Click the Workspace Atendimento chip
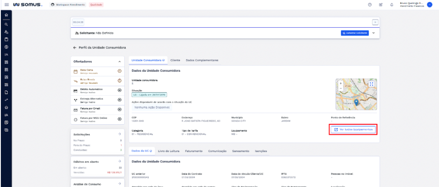Viewport: 439px width, 187px height. [x=67, y=5]
